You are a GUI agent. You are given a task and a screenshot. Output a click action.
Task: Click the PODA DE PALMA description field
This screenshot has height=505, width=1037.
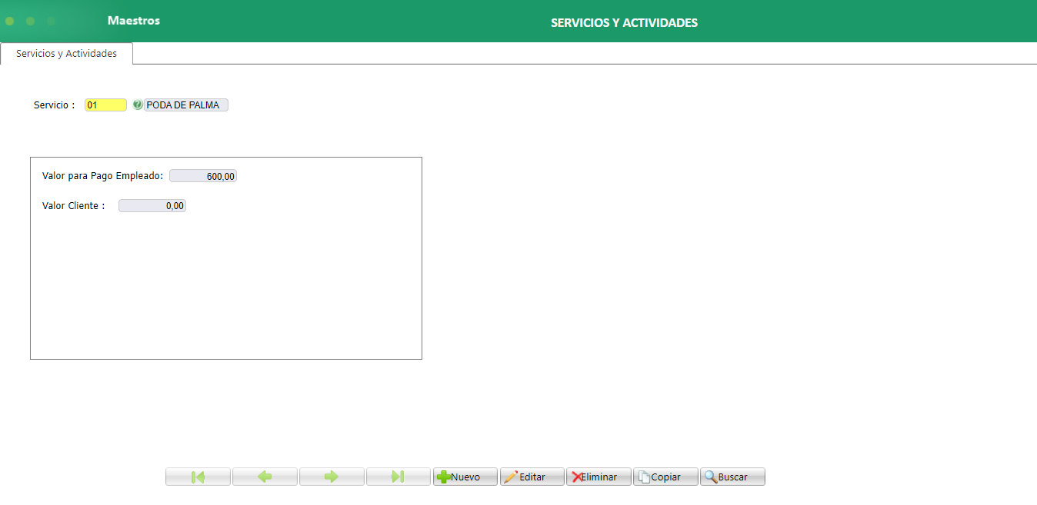click(186, 105)
